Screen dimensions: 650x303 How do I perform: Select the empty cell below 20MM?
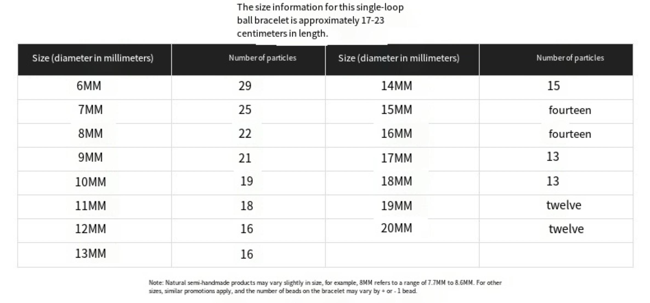click(402, 255)
